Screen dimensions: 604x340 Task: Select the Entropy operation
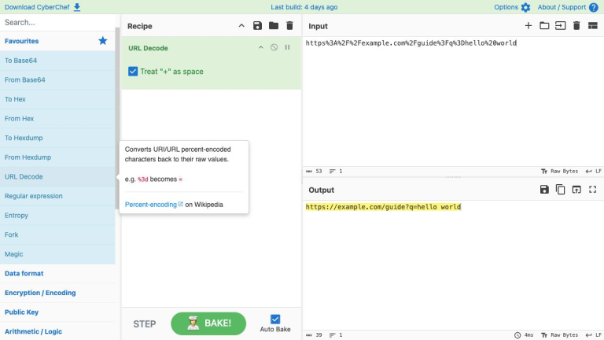point(57,215)
